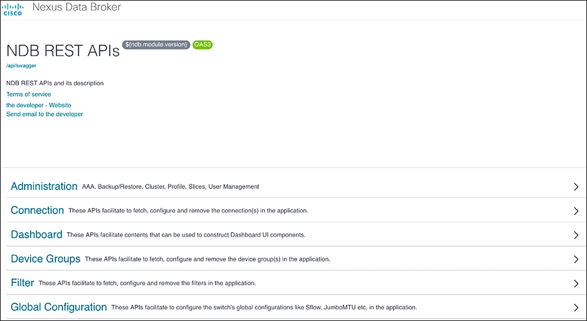Expand the Administration section chevron
Image resolution: width=587 pixels, height=321 pixels.
(x=576, y=187)
